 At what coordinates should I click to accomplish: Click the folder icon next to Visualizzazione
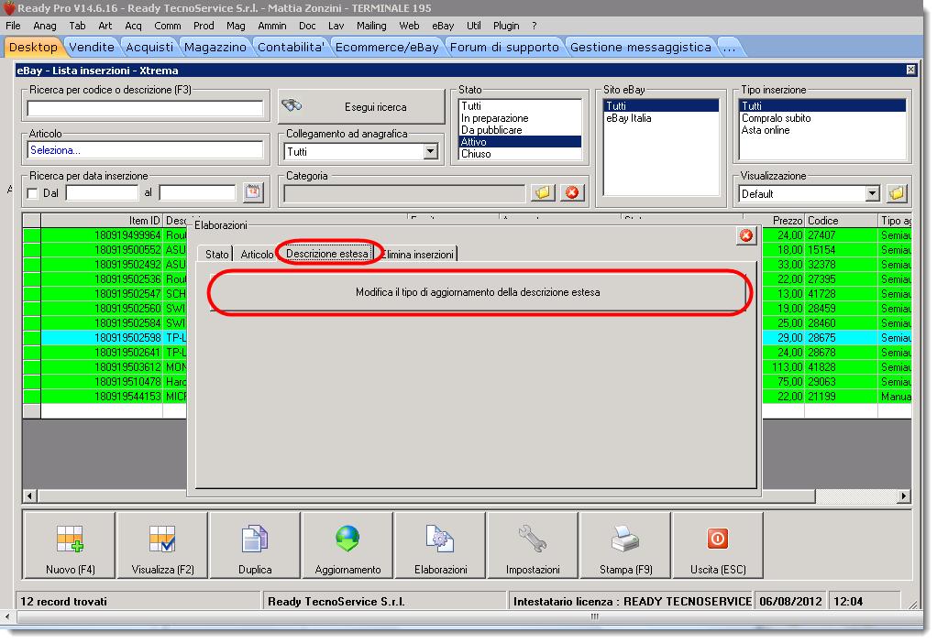(x=897, y=193)
